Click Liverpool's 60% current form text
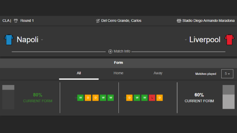Screen dimensions: 237x133 tap(199, 98)
